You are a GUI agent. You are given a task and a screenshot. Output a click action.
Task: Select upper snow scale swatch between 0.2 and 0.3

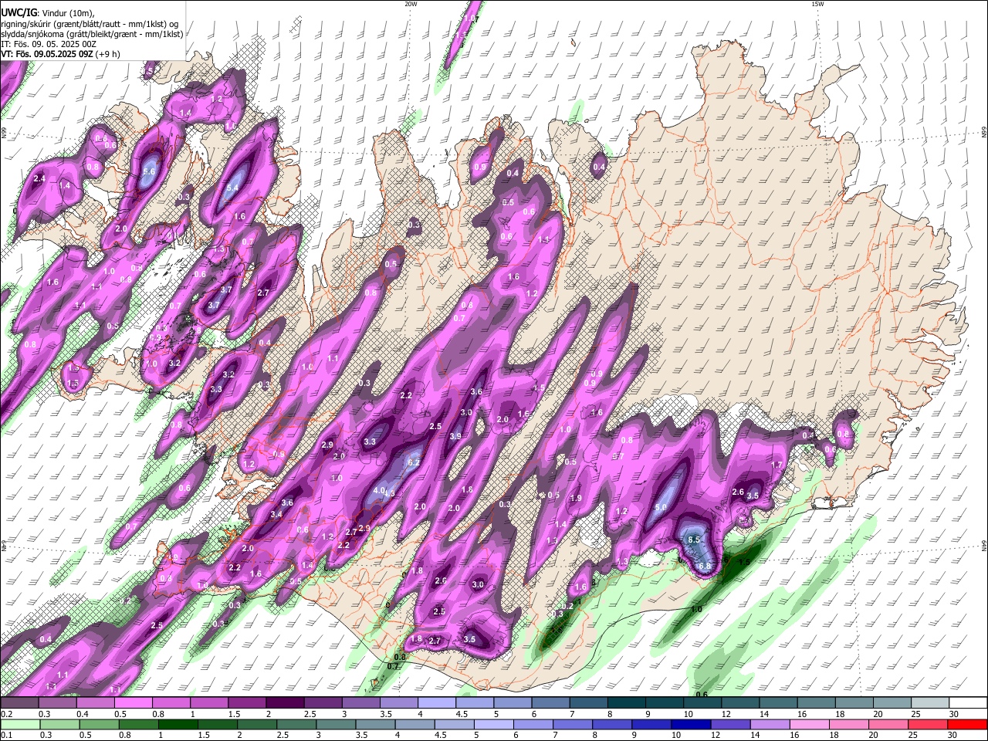tap(19, 702)
